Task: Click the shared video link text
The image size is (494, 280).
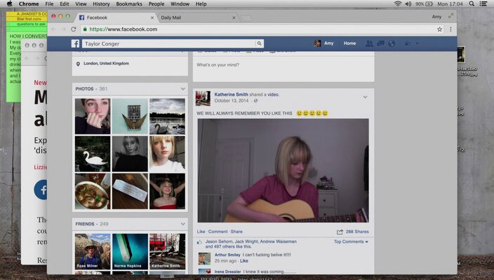Action: pos(273,94)
